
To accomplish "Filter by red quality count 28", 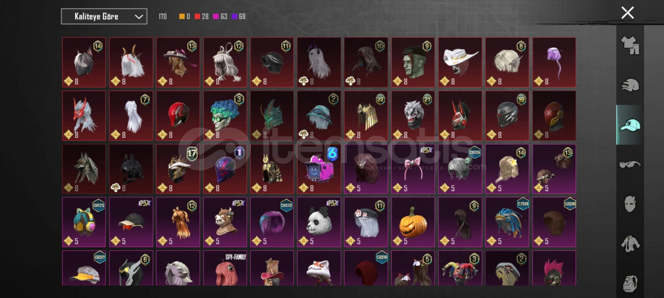I will pyautogui.click(x=202, y=17).
